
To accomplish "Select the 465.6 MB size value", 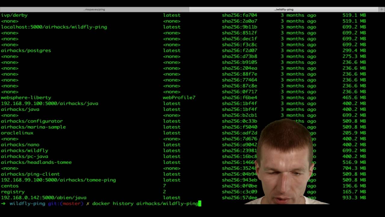I will pyautogui.click(x=354, y=97).
